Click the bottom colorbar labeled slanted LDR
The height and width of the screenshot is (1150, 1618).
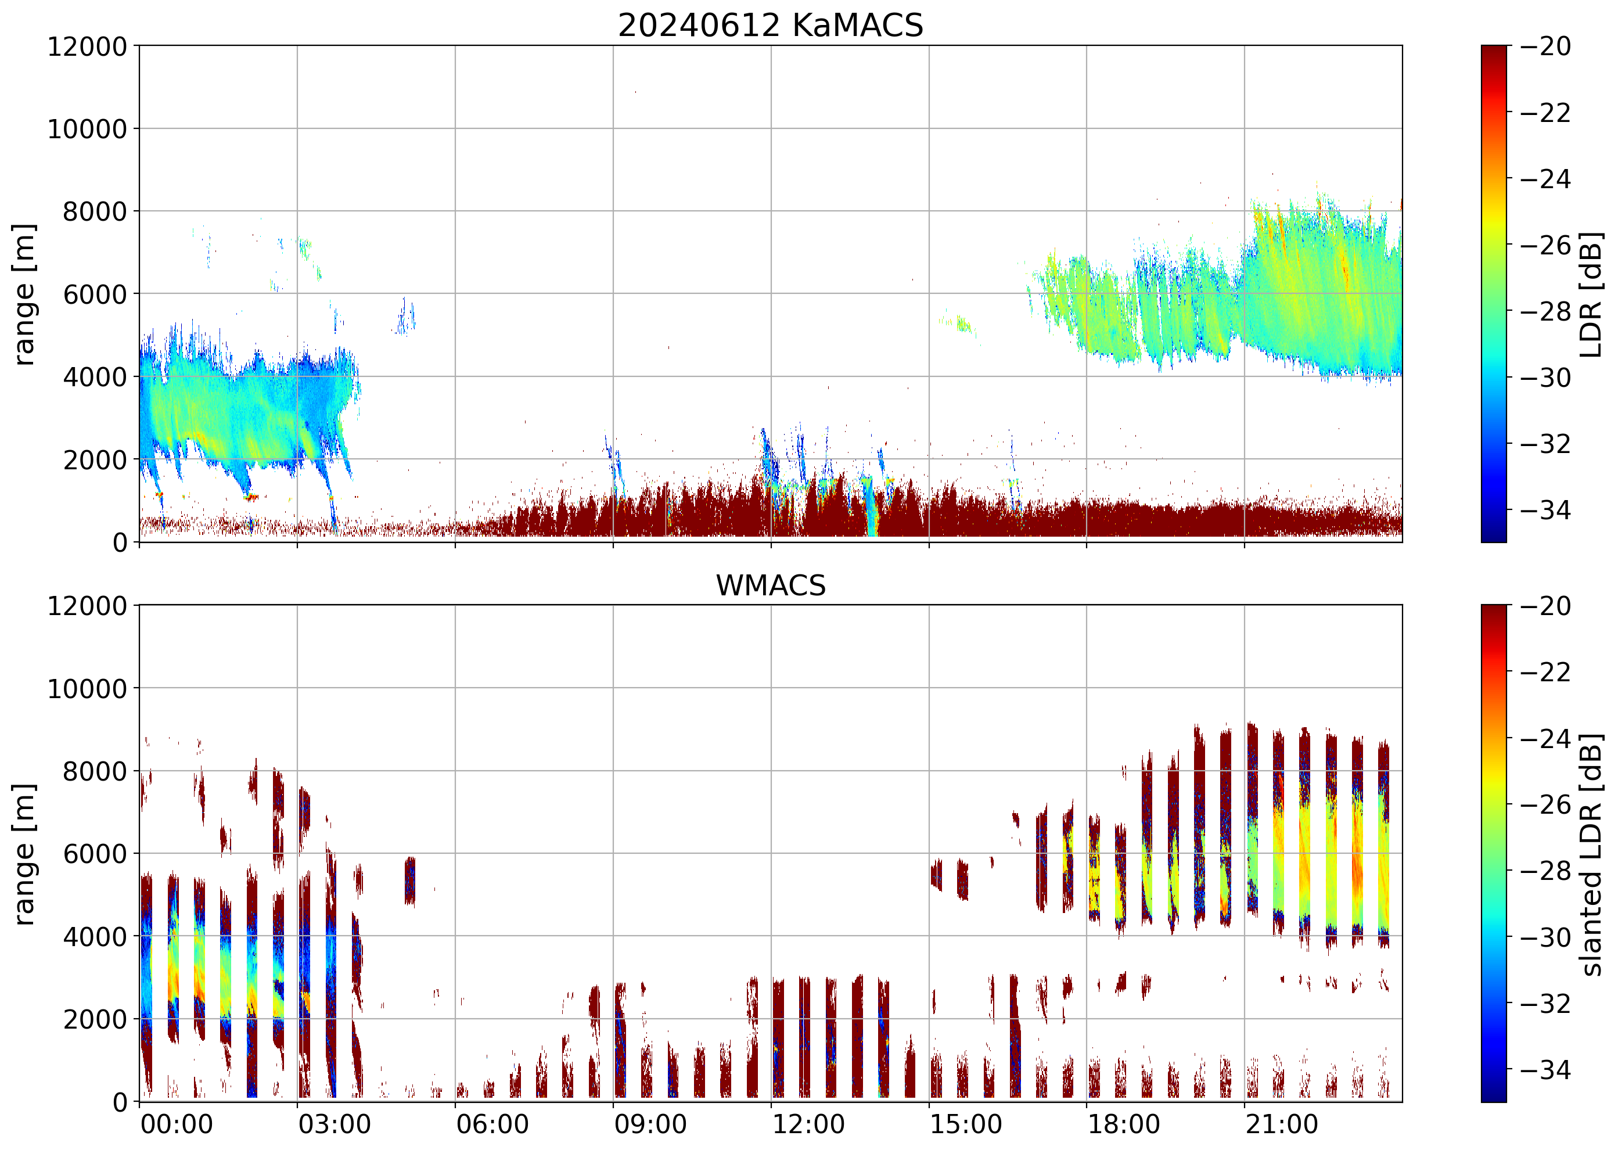[x=1493, y=853]
